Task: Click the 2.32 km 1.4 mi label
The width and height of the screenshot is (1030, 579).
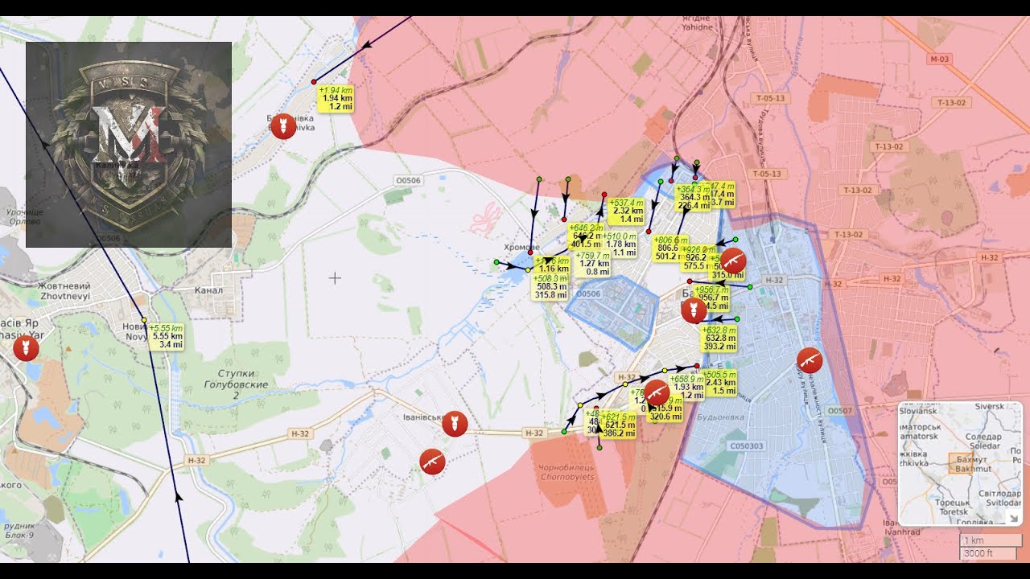Action: tap(627, 211)
